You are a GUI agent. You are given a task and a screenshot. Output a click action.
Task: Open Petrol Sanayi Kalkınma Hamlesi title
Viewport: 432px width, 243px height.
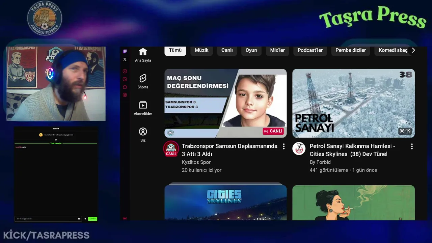point(352,150)
